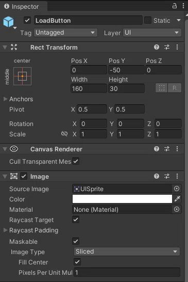Lock the Inspector with the padlock icon
188x282 pixels.
175,6
